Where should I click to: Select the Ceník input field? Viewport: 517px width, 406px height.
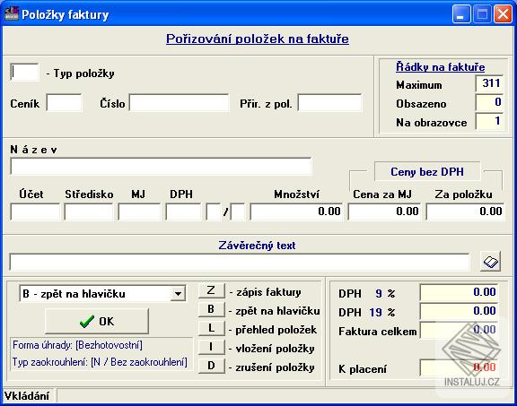[x=65, y=103]
